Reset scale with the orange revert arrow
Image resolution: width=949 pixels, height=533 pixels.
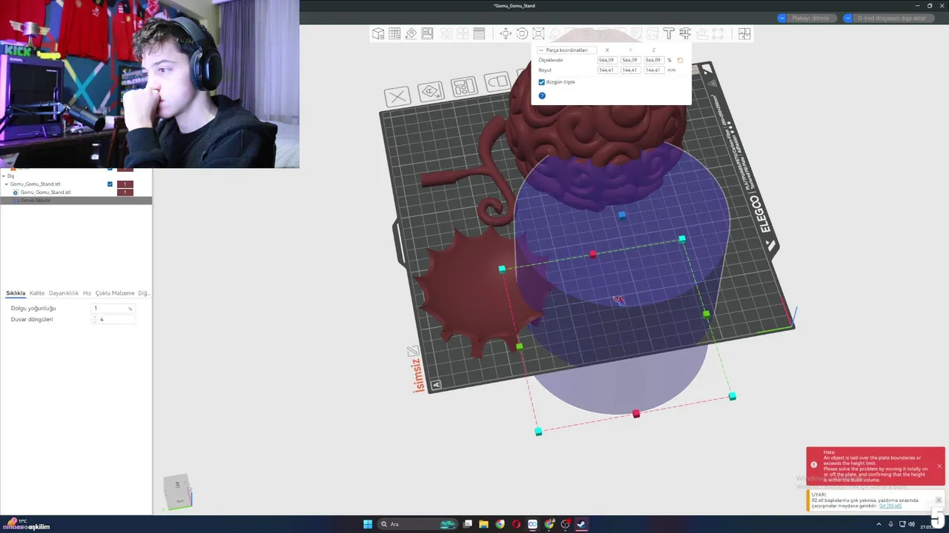(x=680, y=60)
